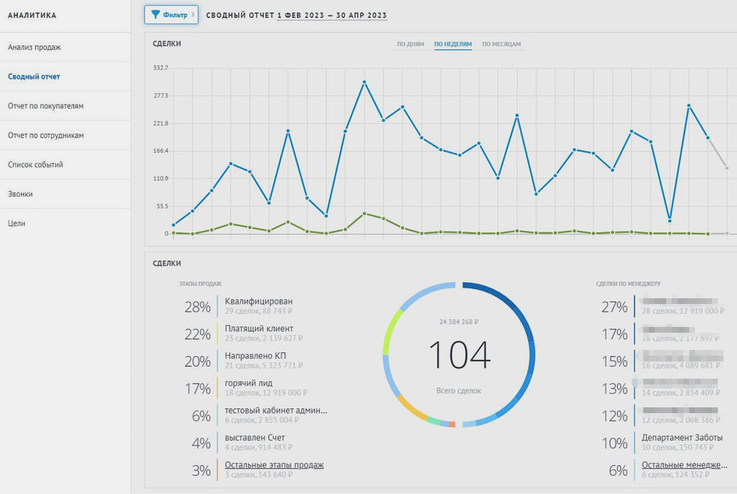
Task: Click the 24 384 268 ₽ total amount
Action: click(x=458, y=322)
